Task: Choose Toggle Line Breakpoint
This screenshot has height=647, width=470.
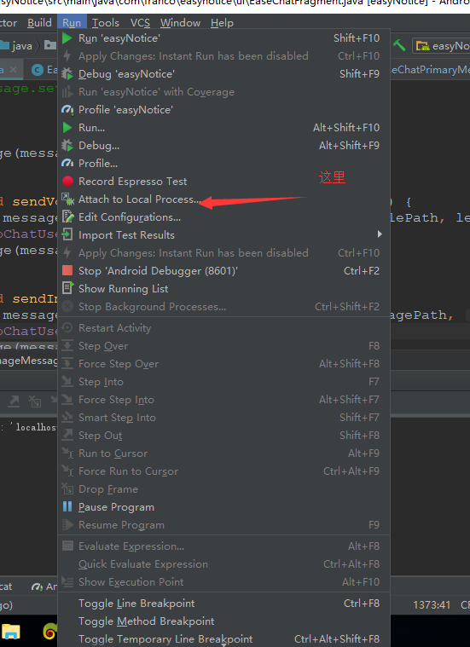Action: (x=223, y=604)
